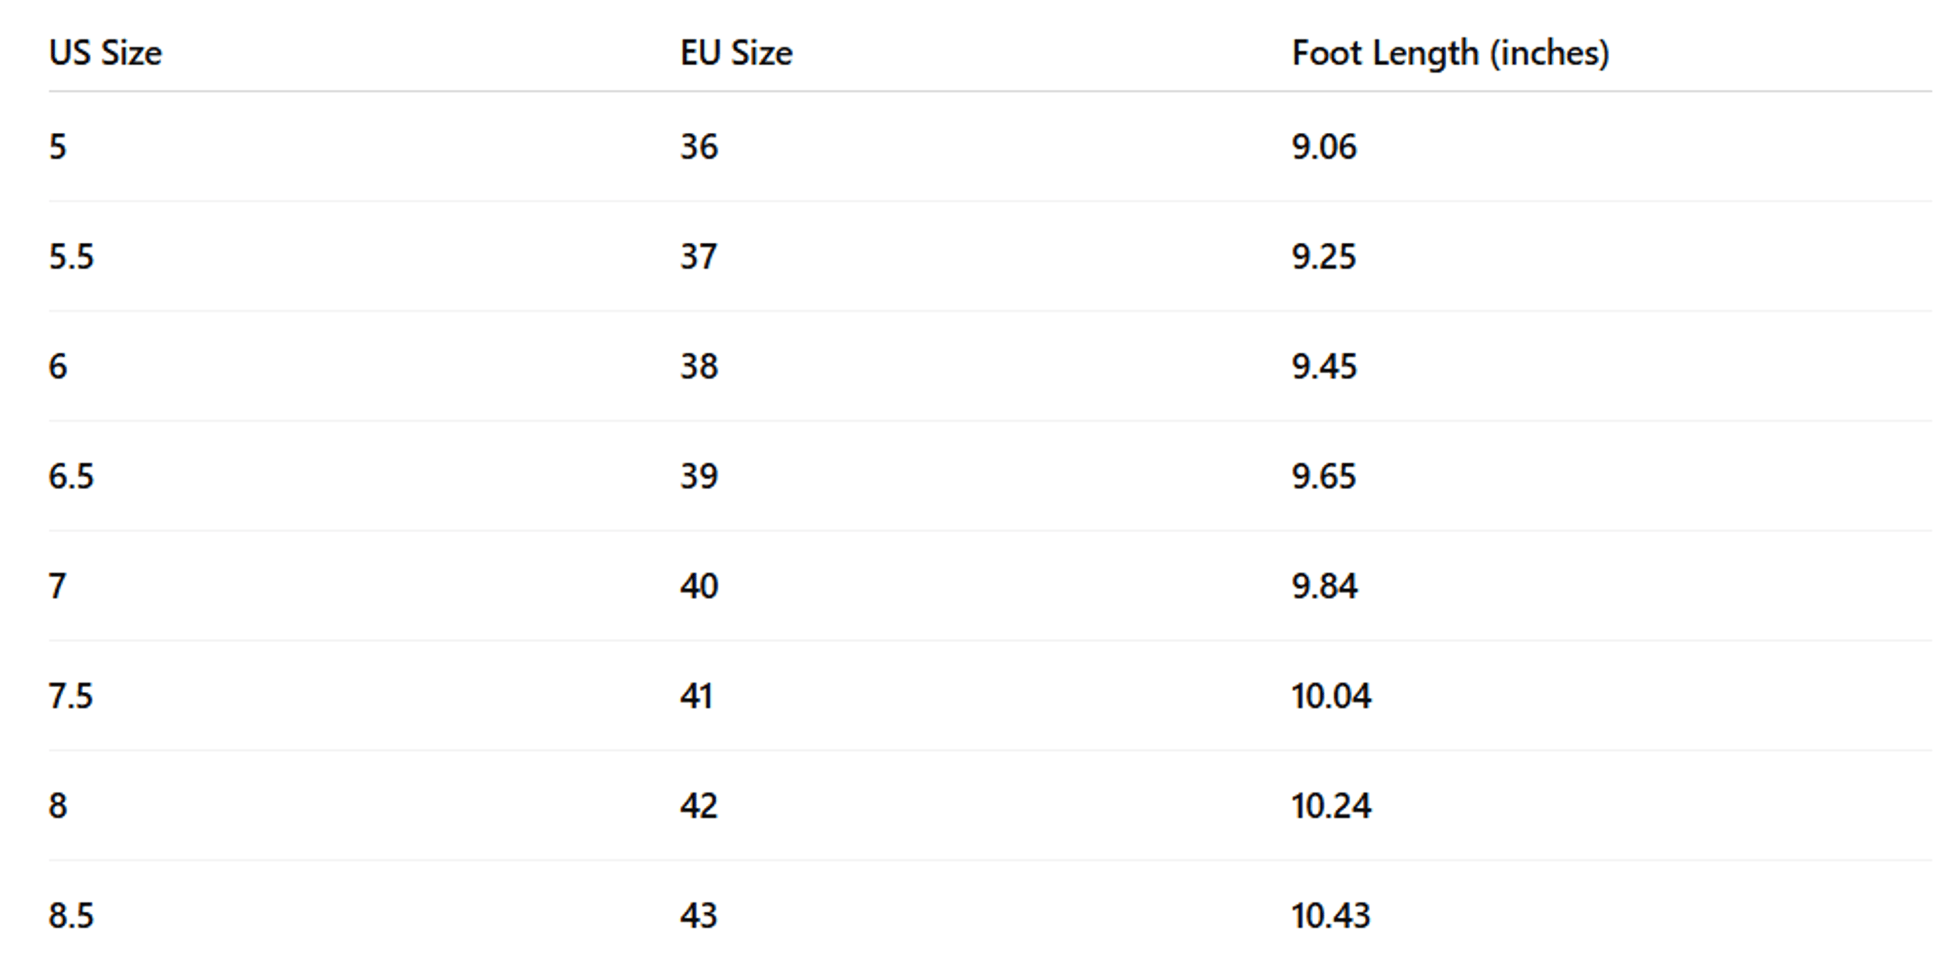Select the US size 5.5 cell
Image resolution: width=1946 pixels, height=973 pixels.
71,257
